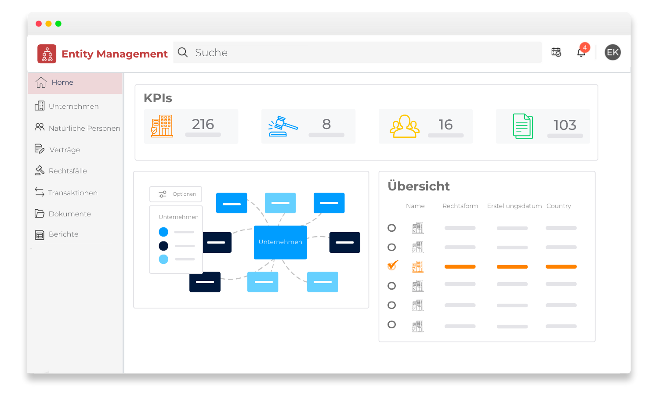Viewport: 659px width, 395px height.
Task: Pick the bright blue legend color dot
Action: [x=163, y=232]
